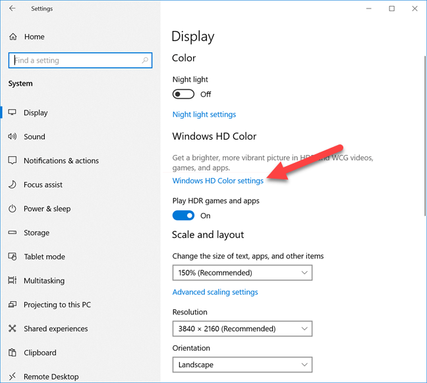Select Display in the sidebar
Viewport: 427px width, 383px height.
[x=36, y=113]
